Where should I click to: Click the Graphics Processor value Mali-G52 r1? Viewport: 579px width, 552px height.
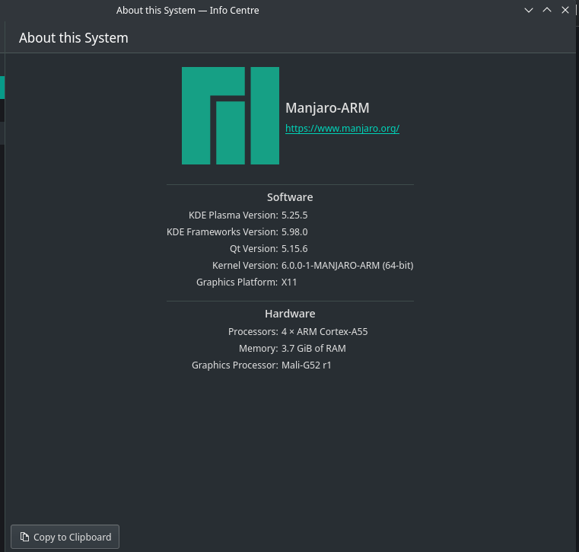[306, 365]
